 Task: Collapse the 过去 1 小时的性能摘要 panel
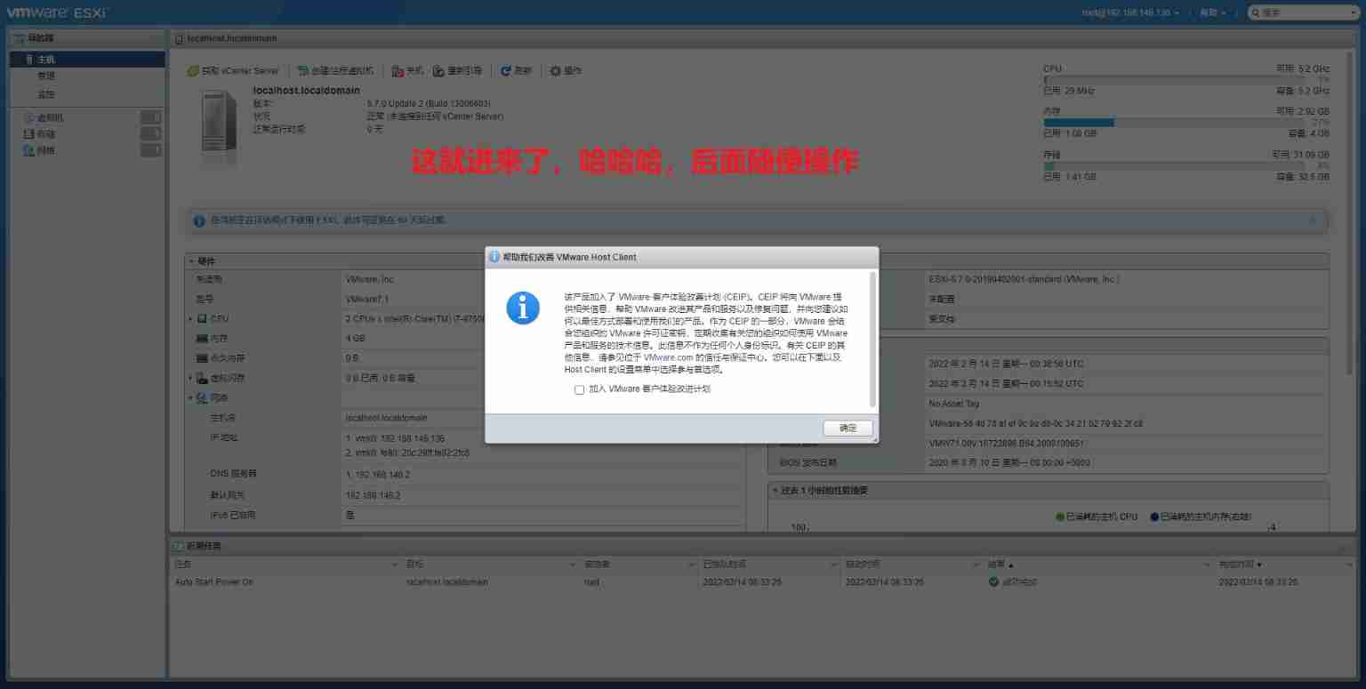click(775, 491)
